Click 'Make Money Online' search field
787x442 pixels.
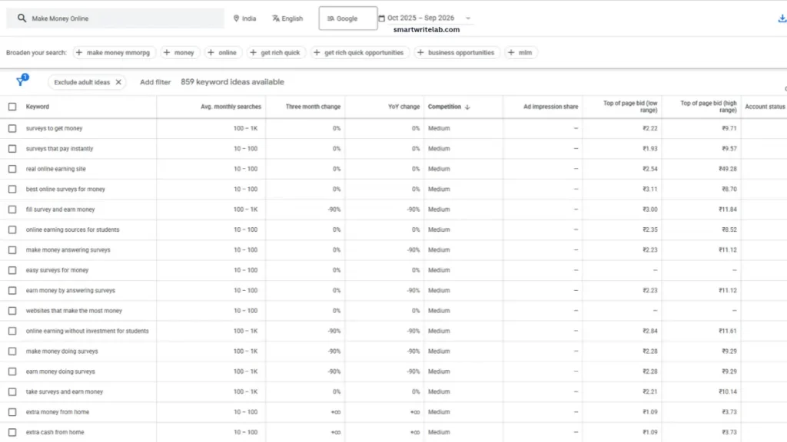tap(115, 18)
